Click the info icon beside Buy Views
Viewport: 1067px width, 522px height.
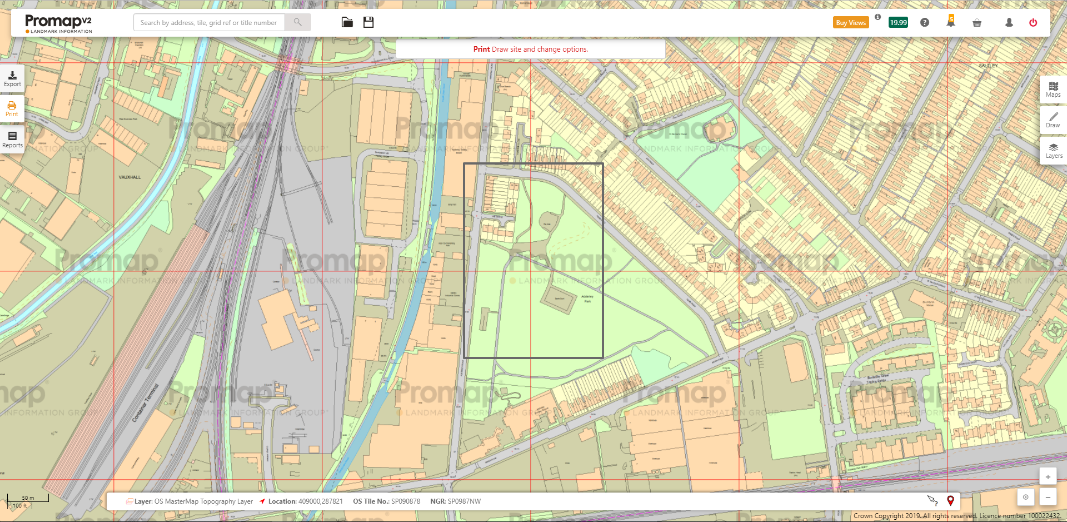[877, 17]
